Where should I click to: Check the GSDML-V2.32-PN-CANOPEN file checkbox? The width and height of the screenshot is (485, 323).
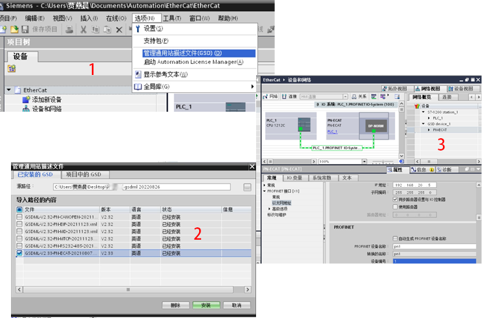point(19,216)
